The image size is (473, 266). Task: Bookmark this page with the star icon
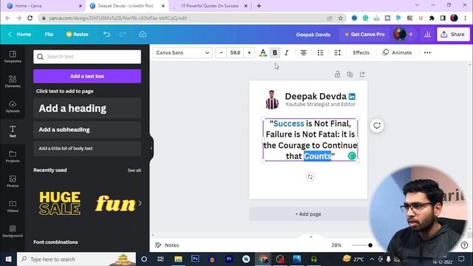(341, 18)
